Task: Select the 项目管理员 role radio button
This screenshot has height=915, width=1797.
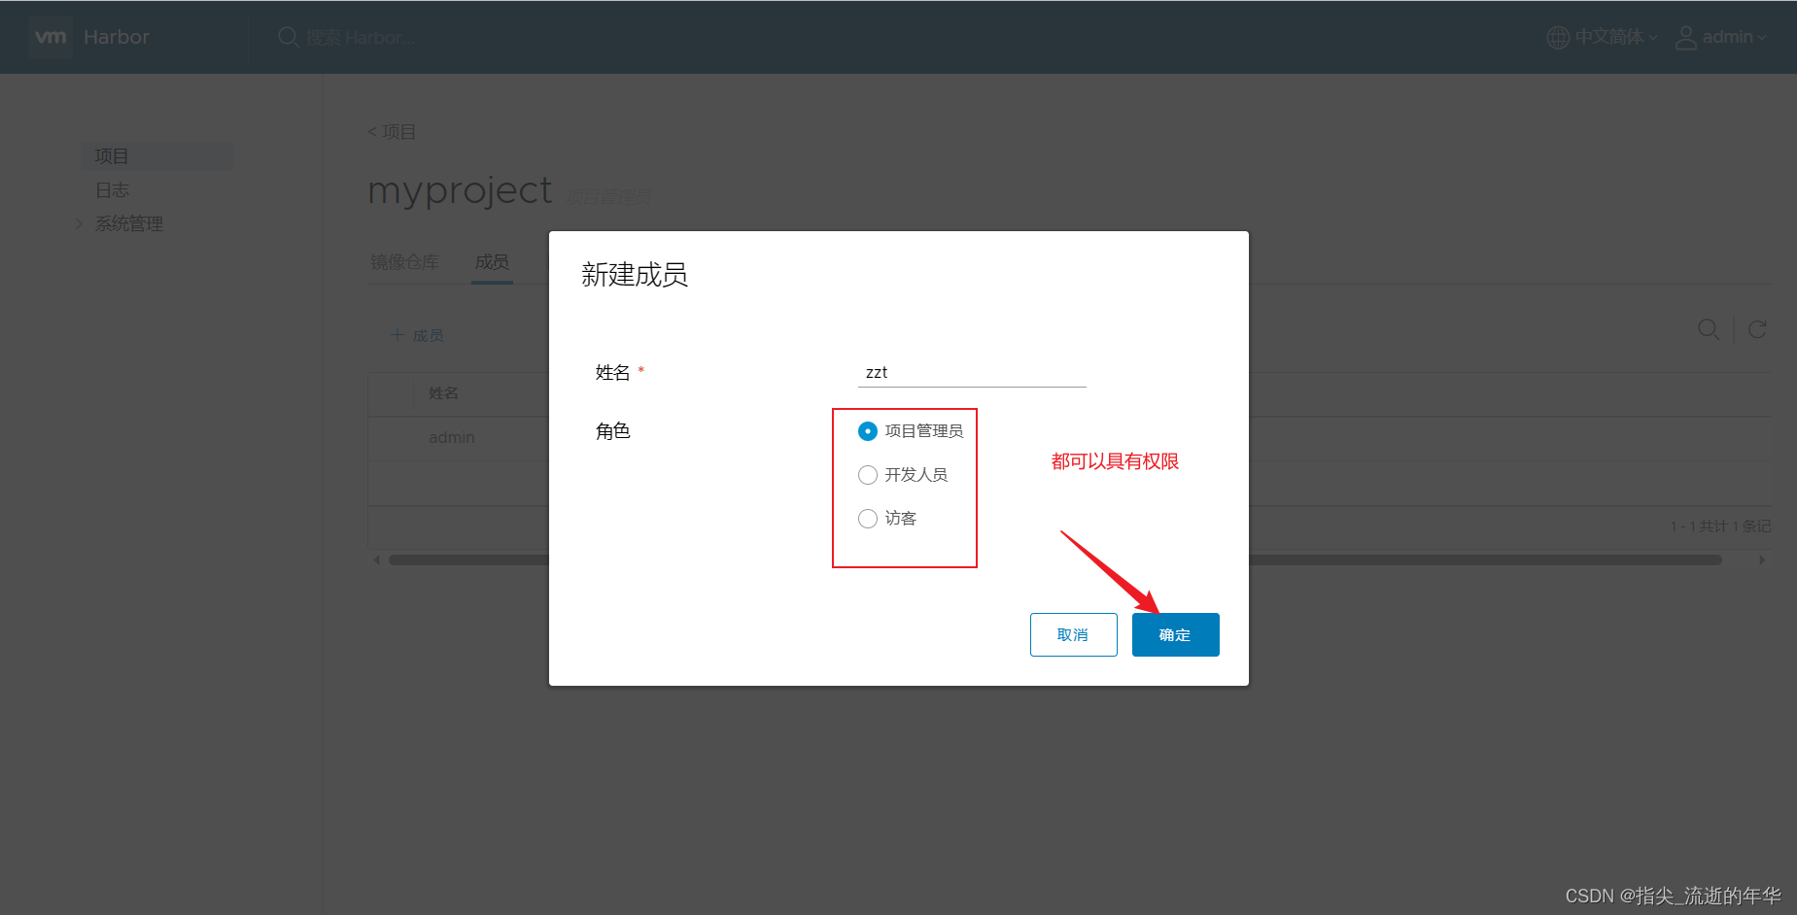Action: pyautogui.click(x=868, y=431)
